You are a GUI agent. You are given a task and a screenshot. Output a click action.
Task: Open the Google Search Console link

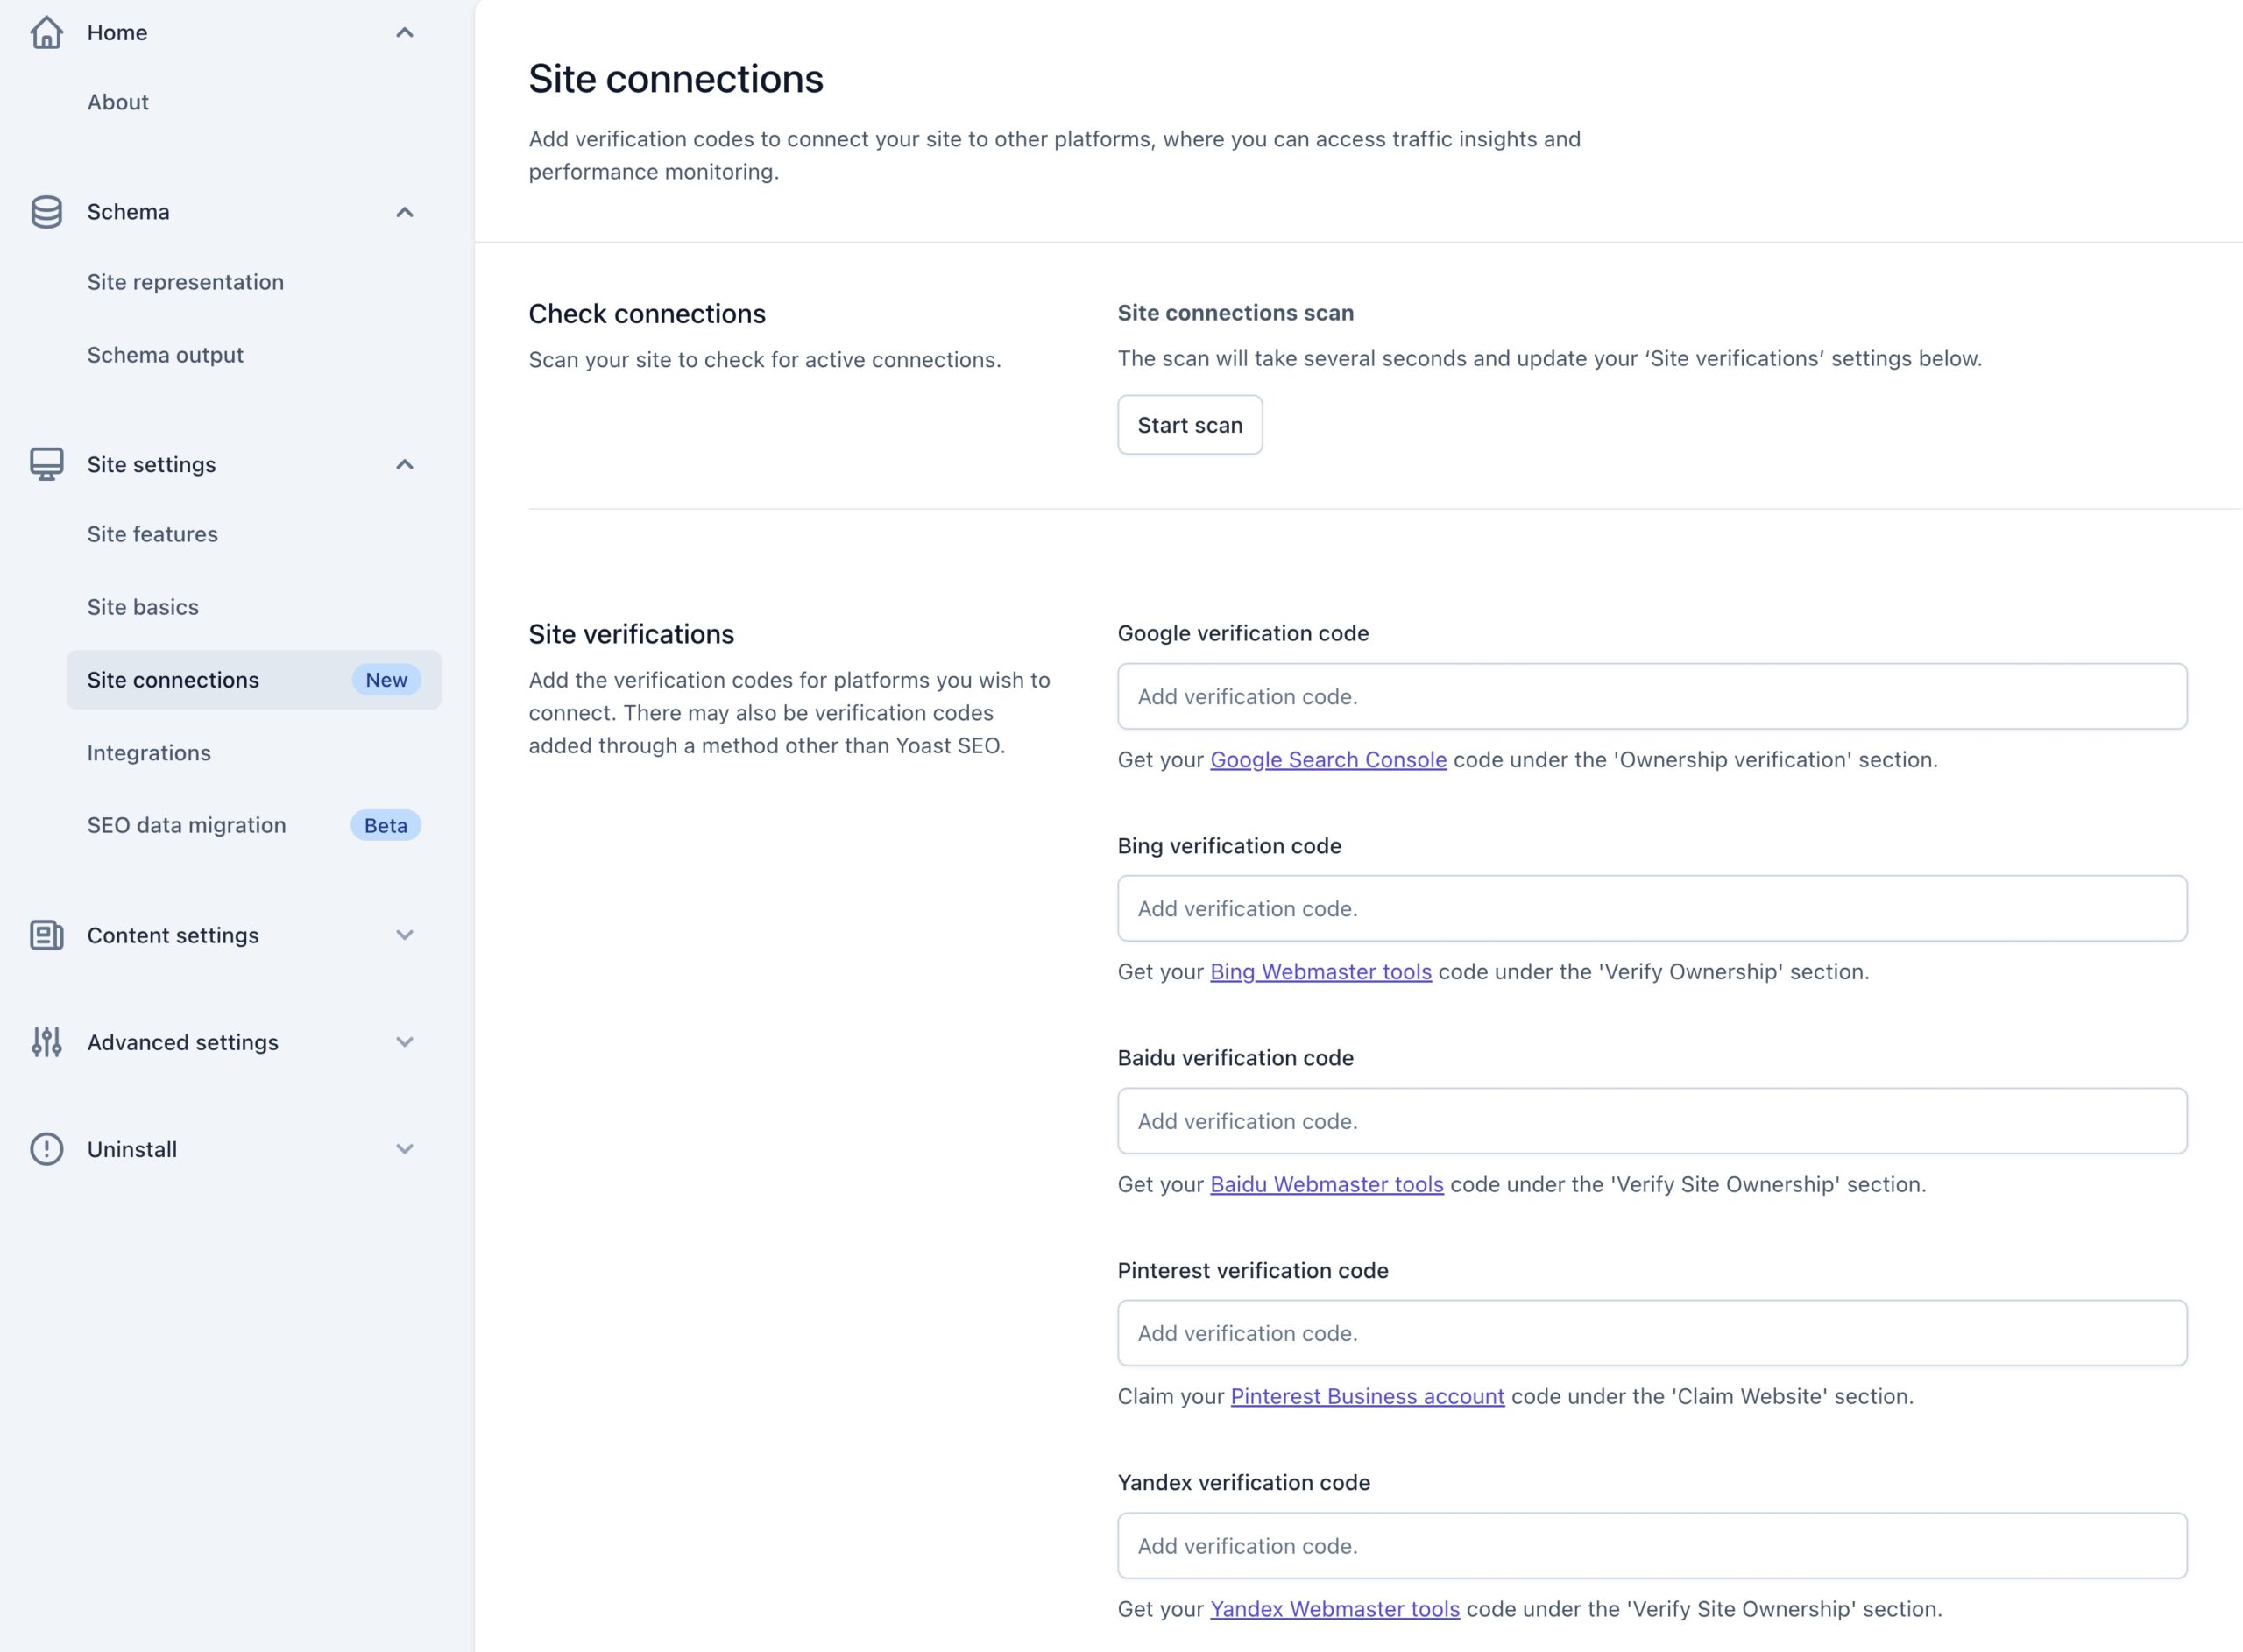1328,760
